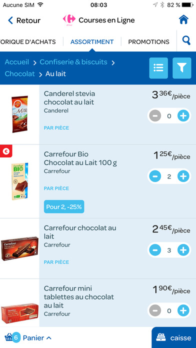The width and height of the screenshot is (196, 348).
Task: Add one more Carrefour chocolat au lait
Action: (183, 250)
